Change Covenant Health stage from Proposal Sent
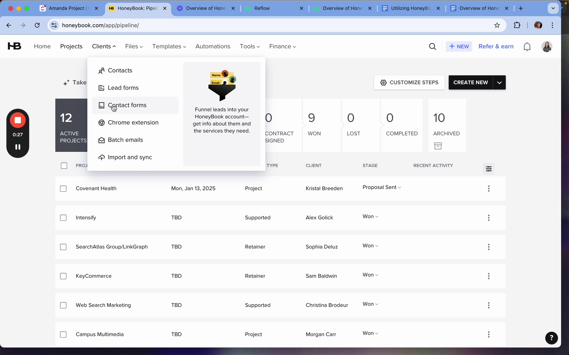Viewport: 569px width, 355px height. (382, 187)
